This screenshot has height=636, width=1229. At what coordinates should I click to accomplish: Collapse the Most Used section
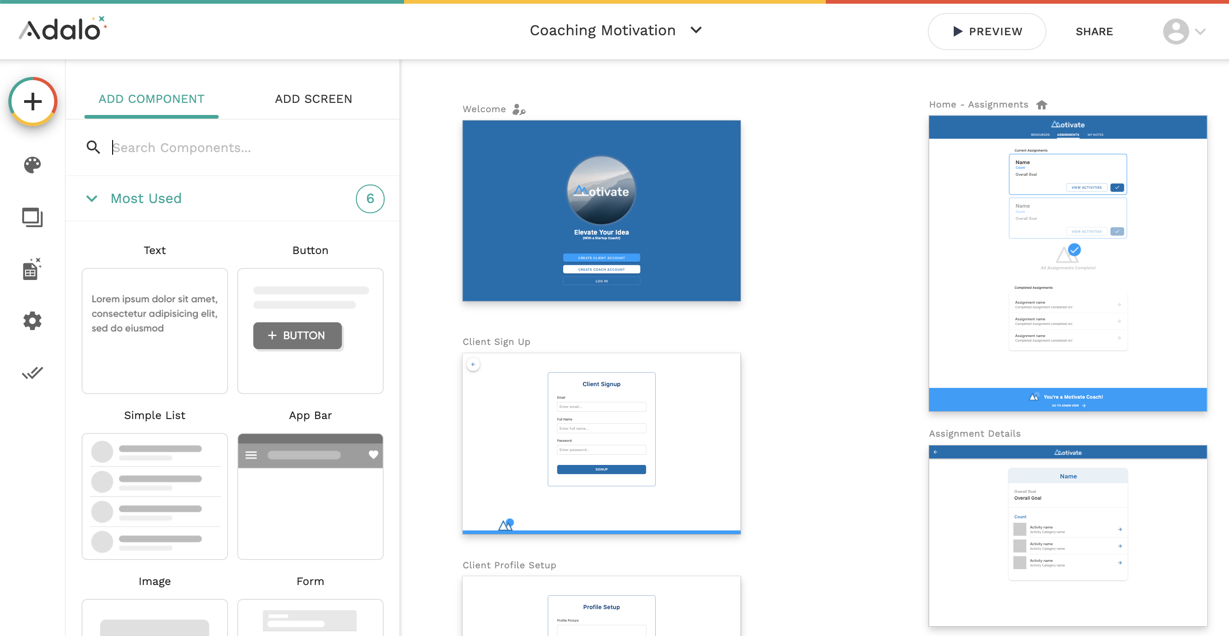(x=92, y=198)
